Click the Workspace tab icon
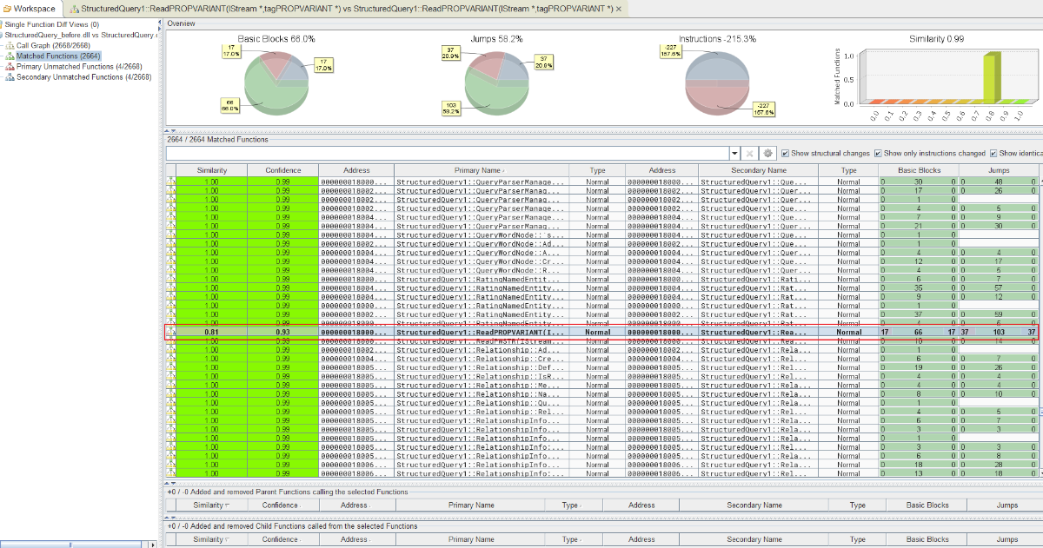Viewport: 1043px width, 548px height. pyautogui.click(x=7, y=8)
